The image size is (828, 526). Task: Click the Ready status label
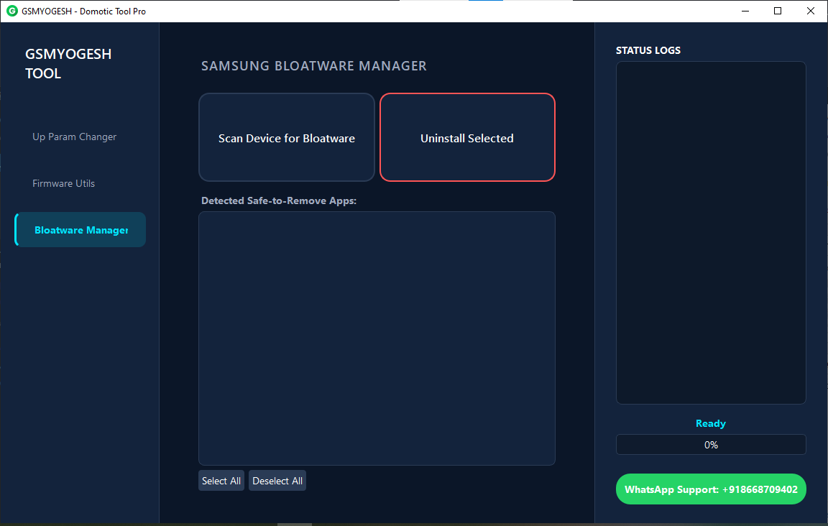[711, 424]
